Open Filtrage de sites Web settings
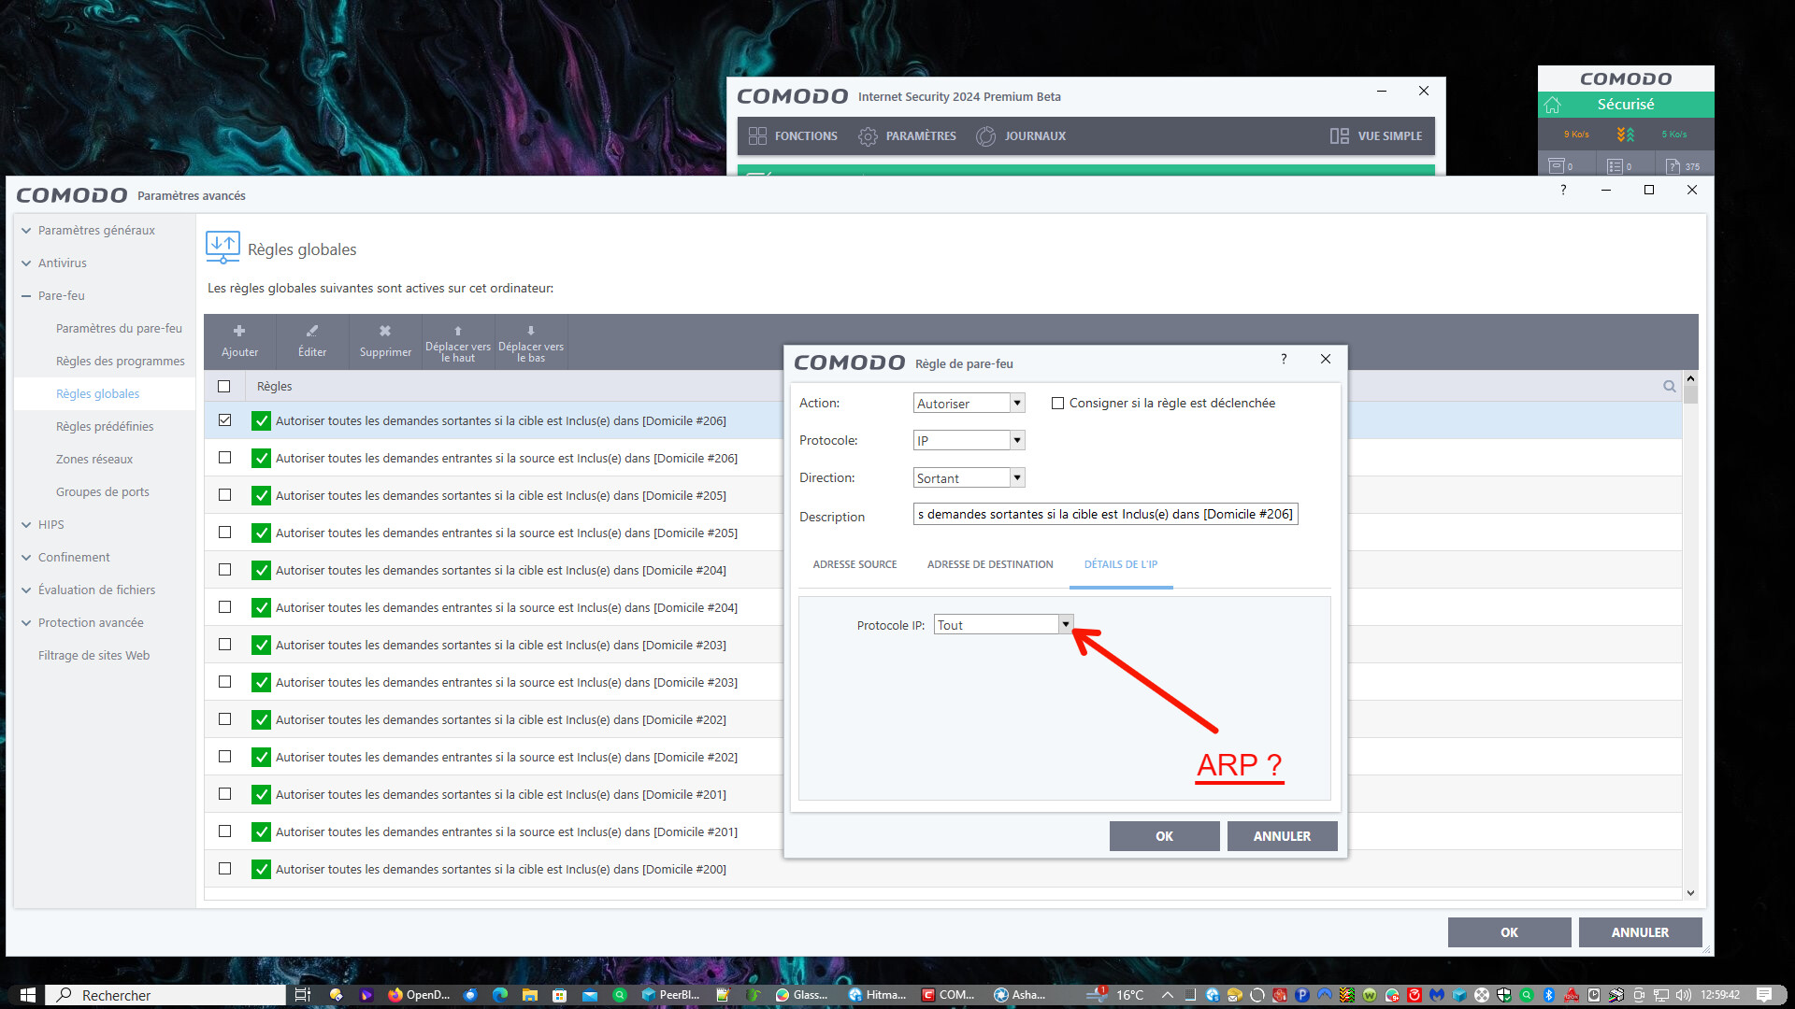This screenshot has width=1795, height=1009. (x=93, y=655)
